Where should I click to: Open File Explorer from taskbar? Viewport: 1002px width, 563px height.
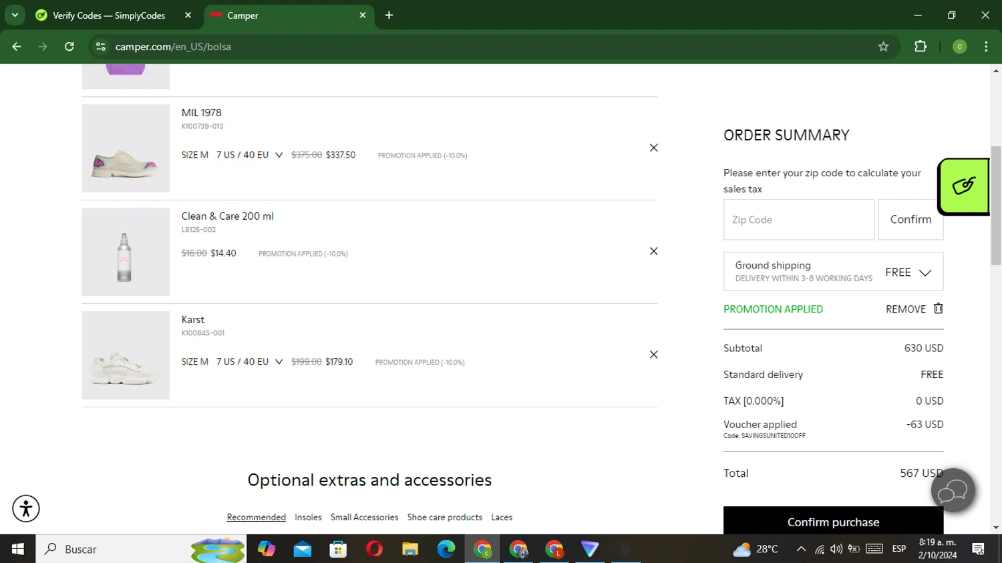(x=410, y=549)
